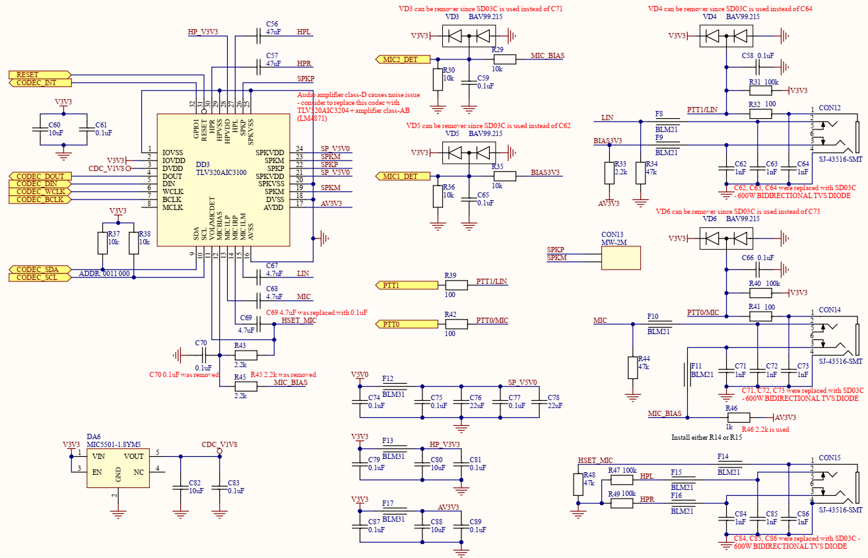Image resolution: width=868 pixels, height=558 pixels.
Task: Click the VD3 BAV99.215 diode symbol
Action: pyautogui.click(x=468, y=36)
